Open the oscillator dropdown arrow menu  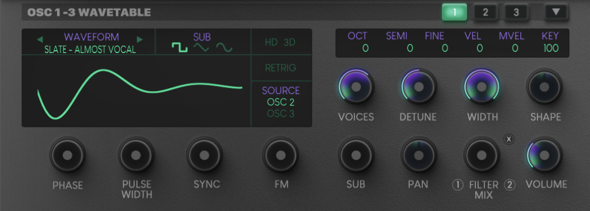click(x=556, y=12)
